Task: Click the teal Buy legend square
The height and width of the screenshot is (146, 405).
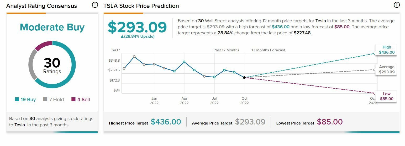Action: 17,99
